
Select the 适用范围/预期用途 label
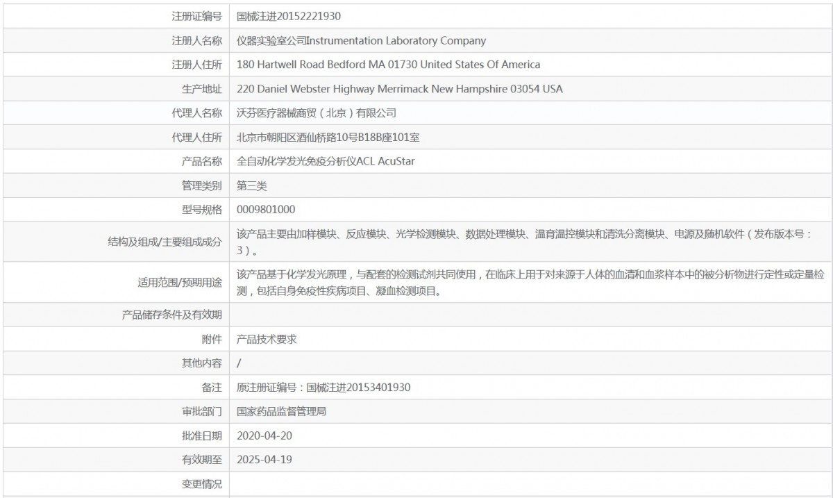pyautogui.click(x=180, y=283)
